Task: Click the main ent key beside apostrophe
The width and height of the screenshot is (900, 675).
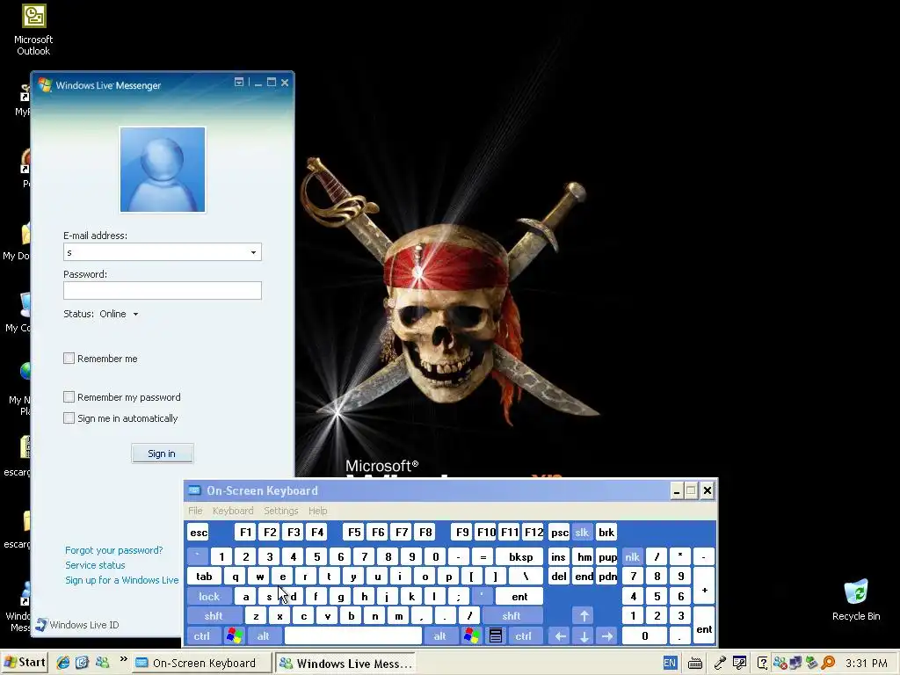Action: pyautogui.click(x=519, y=597)
